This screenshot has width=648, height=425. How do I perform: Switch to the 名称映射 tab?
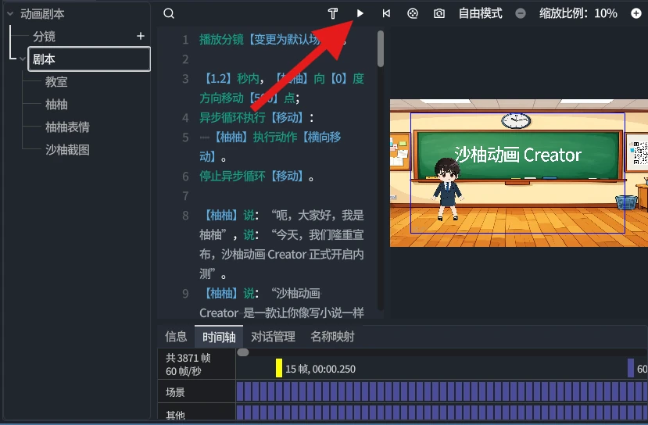pyautogui.click(x=332, y=337)
